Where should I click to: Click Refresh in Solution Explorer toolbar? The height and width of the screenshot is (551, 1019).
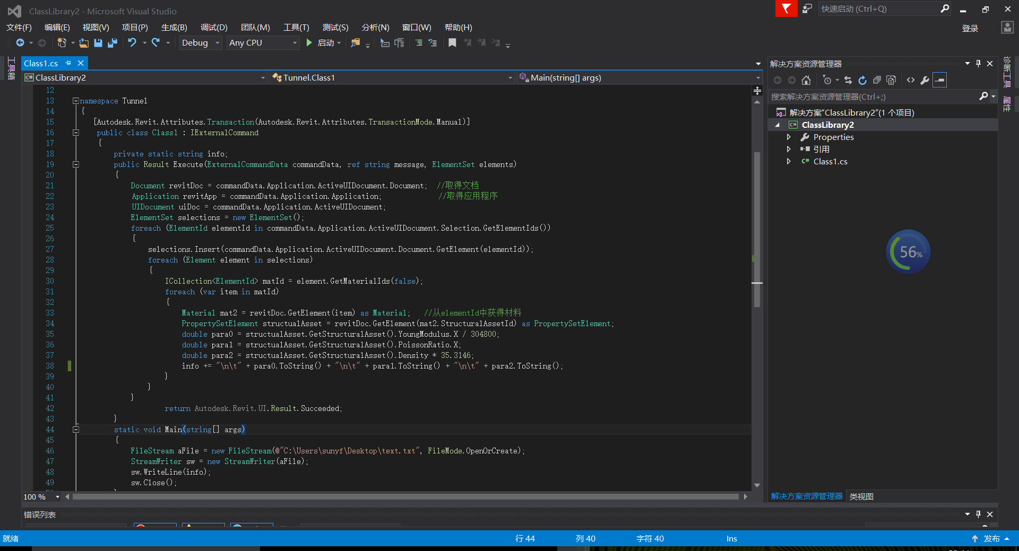pyautogui.click(x=862, y=80)
